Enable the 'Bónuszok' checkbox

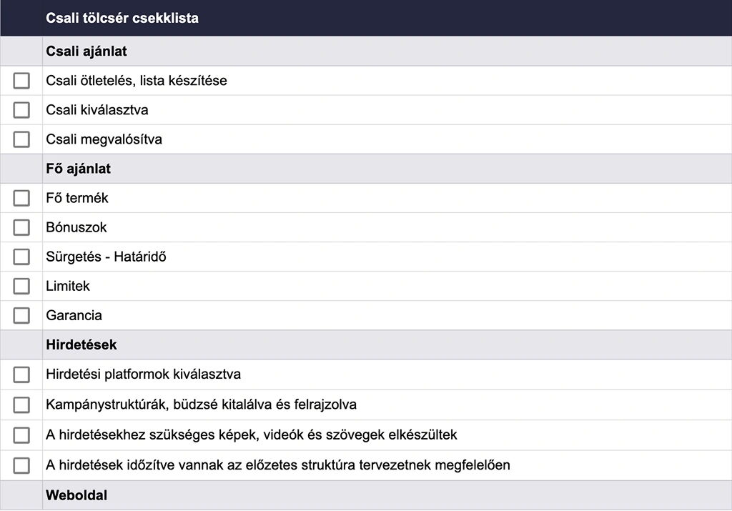click(x=21, y=227)
